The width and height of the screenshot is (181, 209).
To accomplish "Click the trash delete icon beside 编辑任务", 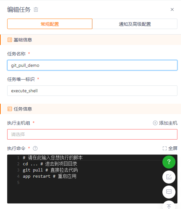I will click(36, 9).
